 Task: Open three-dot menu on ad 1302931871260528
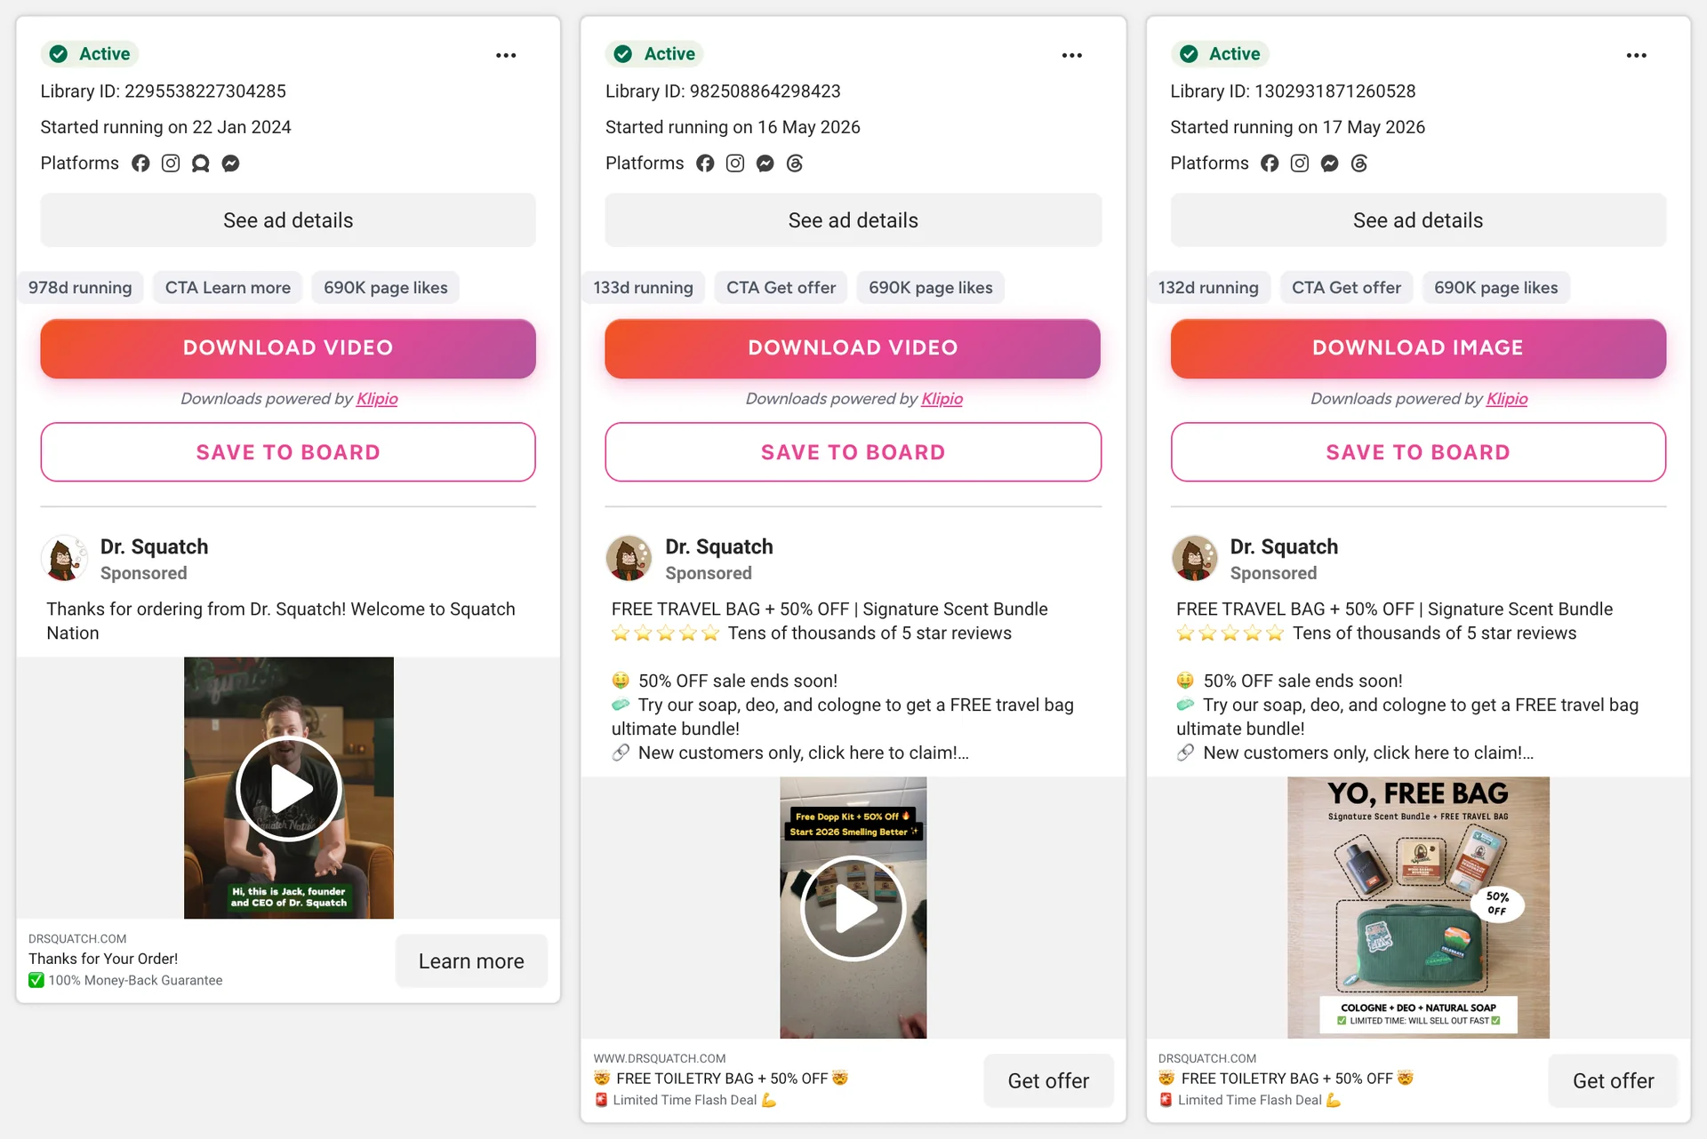tap(1636, 55)
